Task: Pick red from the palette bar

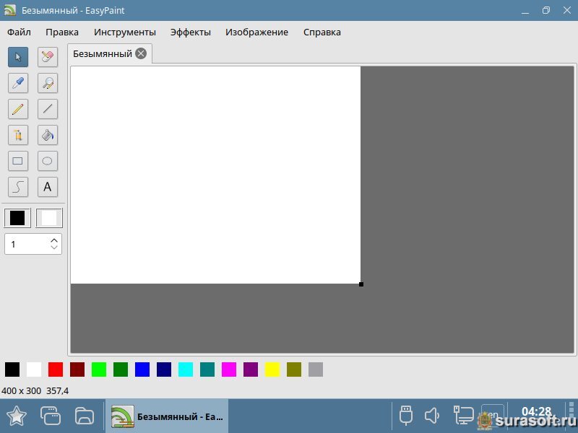Action: point(56,369)
